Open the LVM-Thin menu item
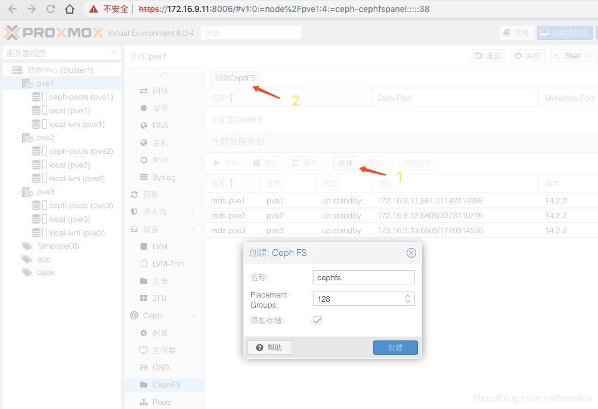The width and height of the screenshot is (598, 409). 165,264
